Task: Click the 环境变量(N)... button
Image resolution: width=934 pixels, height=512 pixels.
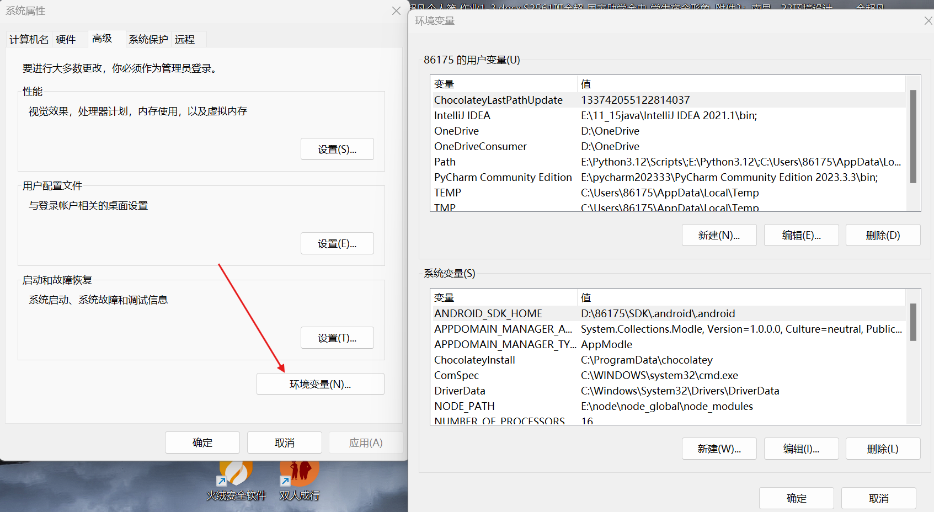Action: (x=320, y=384)
